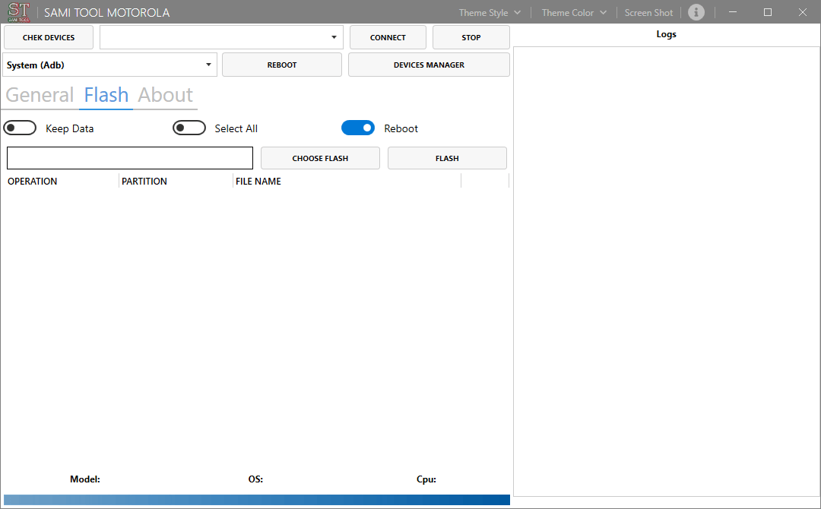Viewport: 821px width, 509px height.
Task: Turn on the Select All switch
Action: click(189, 127)
